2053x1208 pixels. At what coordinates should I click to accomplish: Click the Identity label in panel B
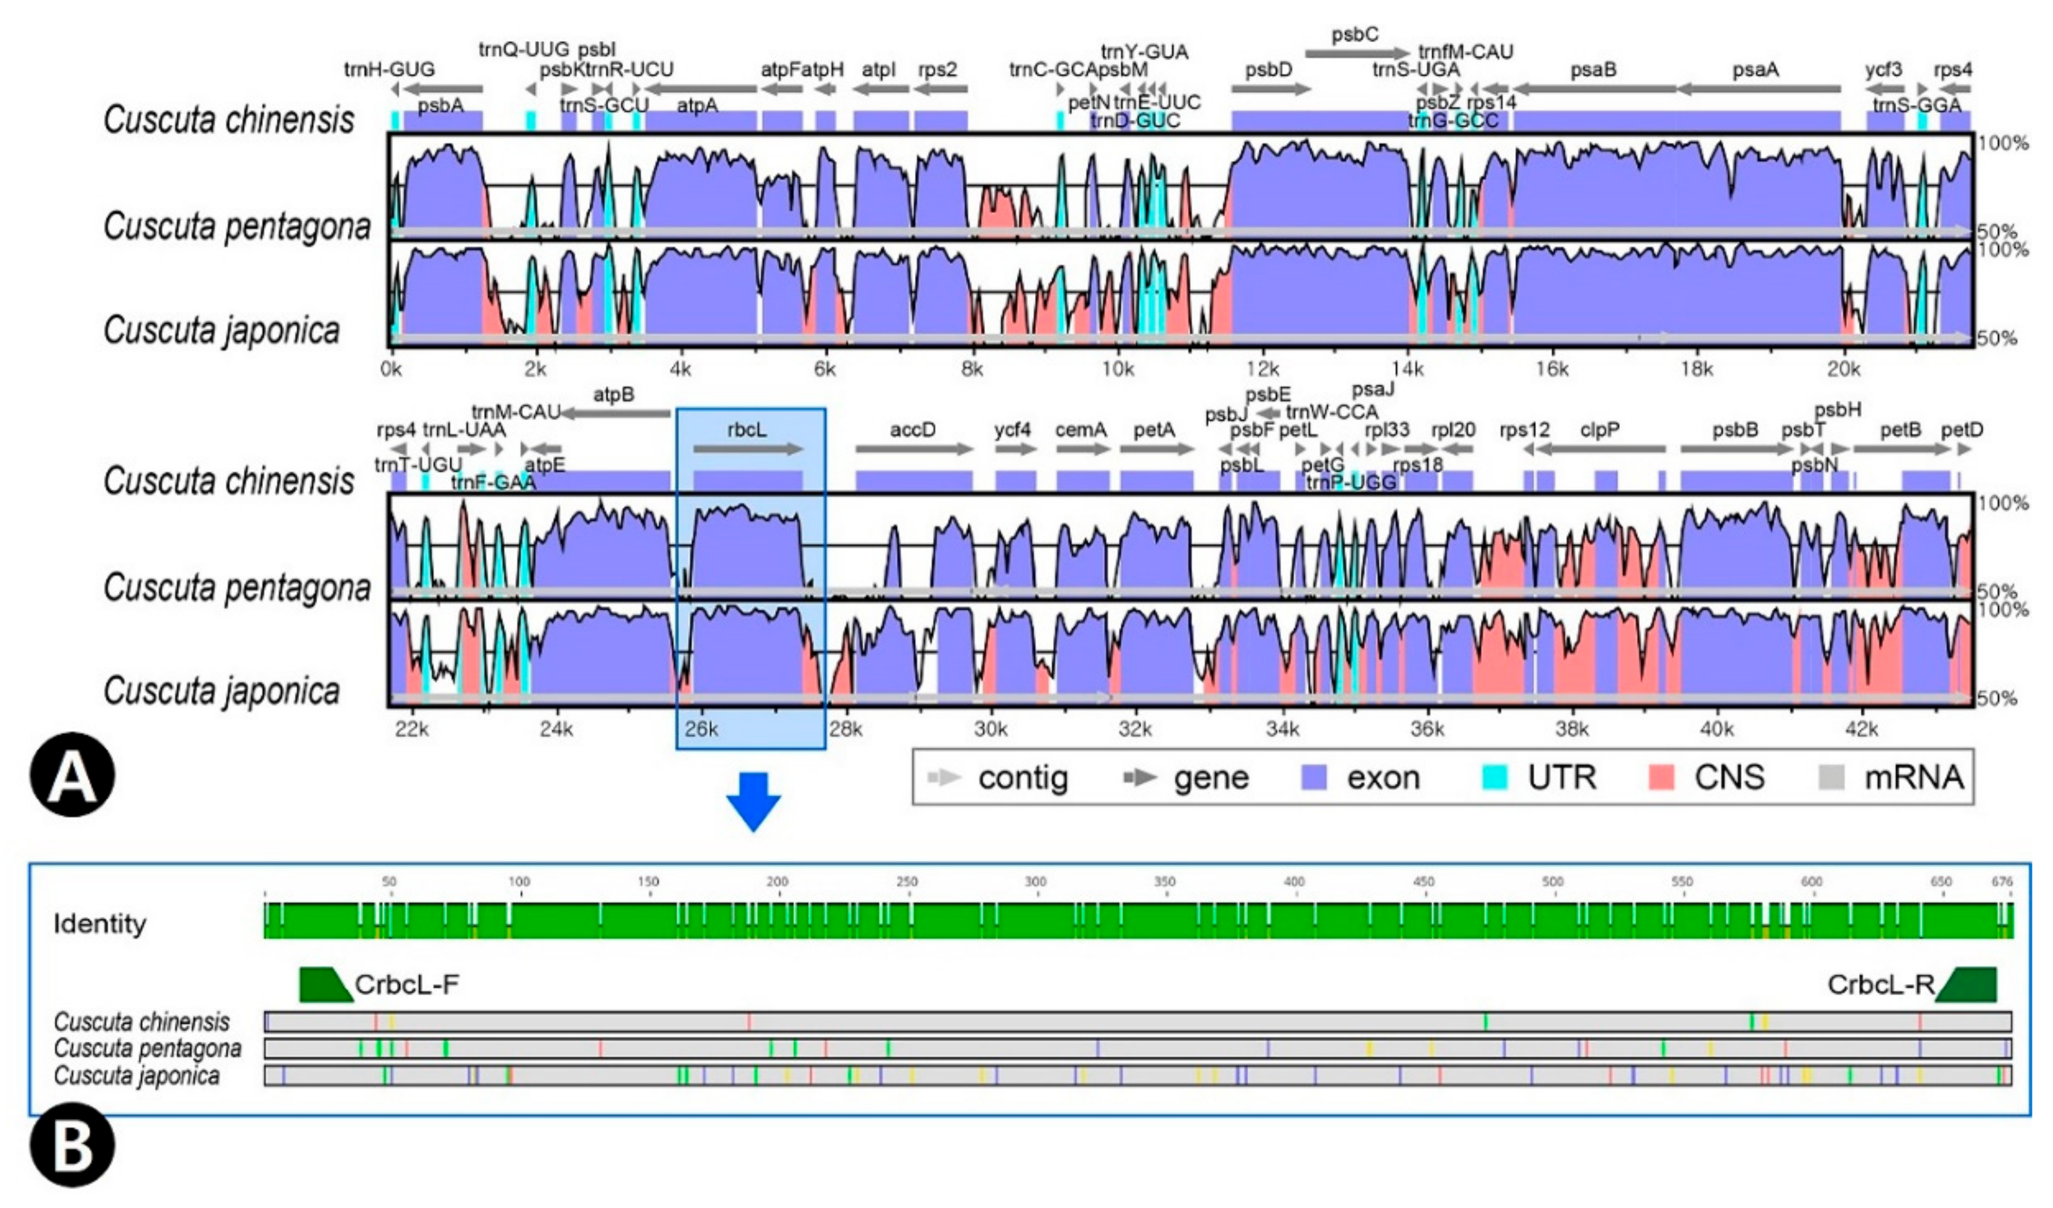pos(100,923)
